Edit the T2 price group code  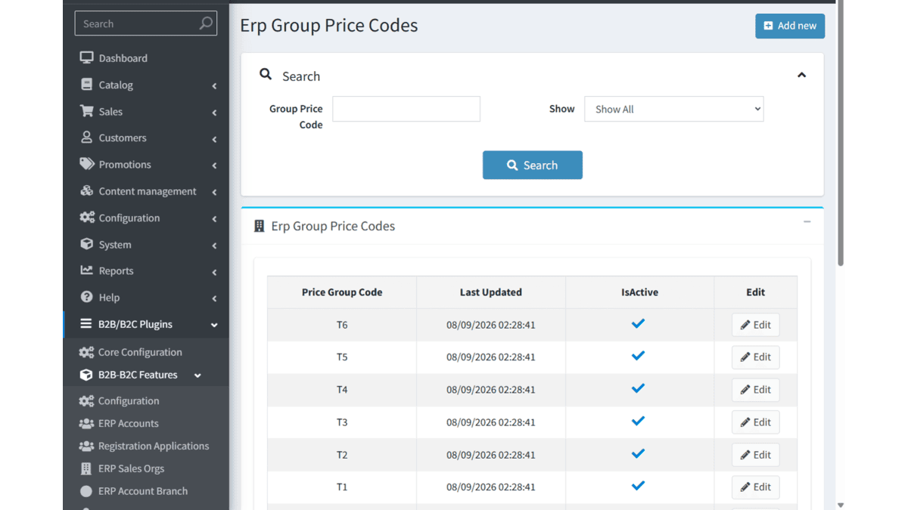pyautogui.click(x=755, y=455)
